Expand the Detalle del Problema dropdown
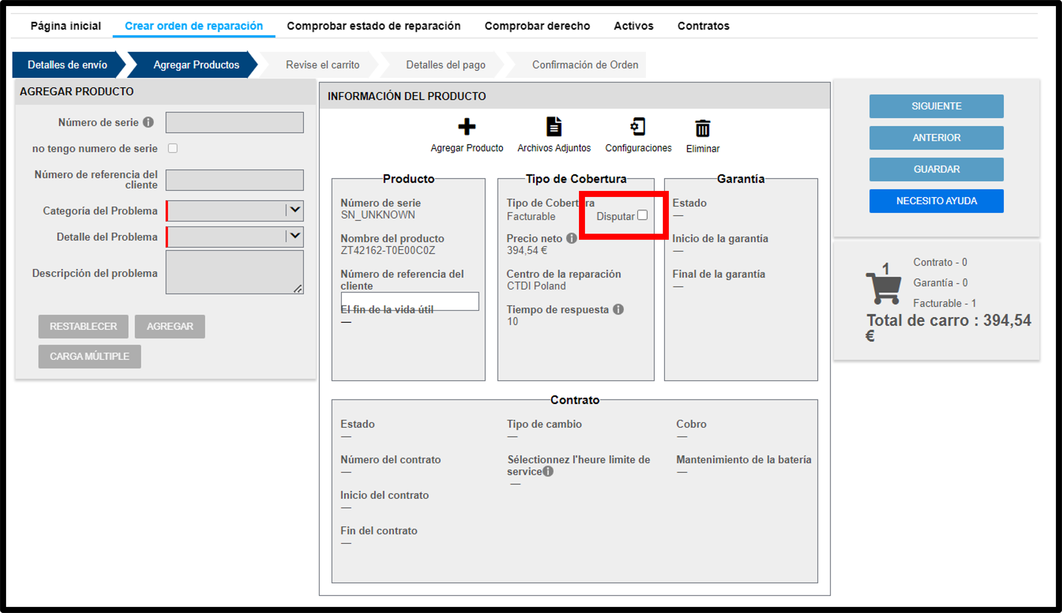Screen dimensions: 1062x613 click(235, 237)
